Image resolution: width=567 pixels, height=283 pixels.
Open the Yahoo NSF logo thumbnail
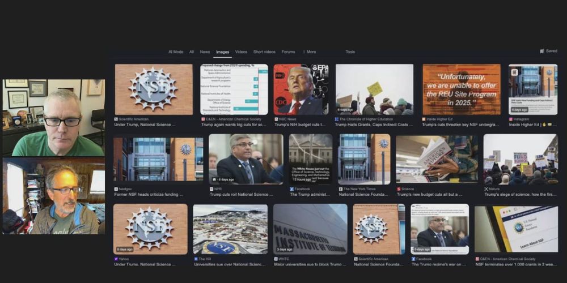click(150, 229)
